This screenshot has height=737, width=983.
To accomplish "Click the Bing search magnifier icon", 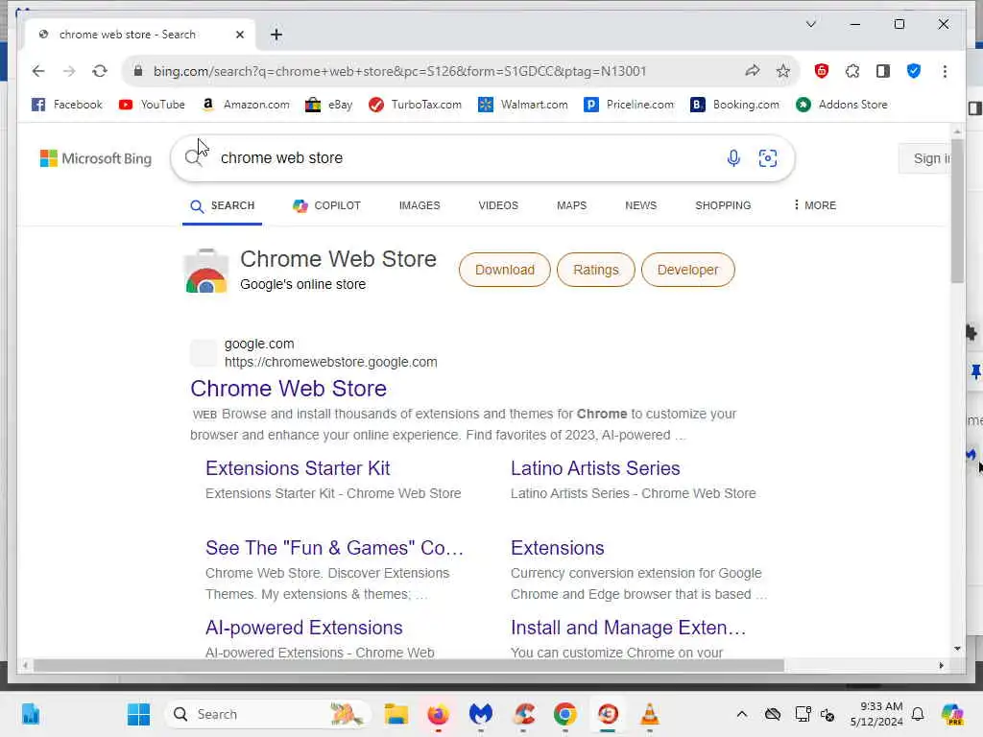I will click(x=193, y=158).
